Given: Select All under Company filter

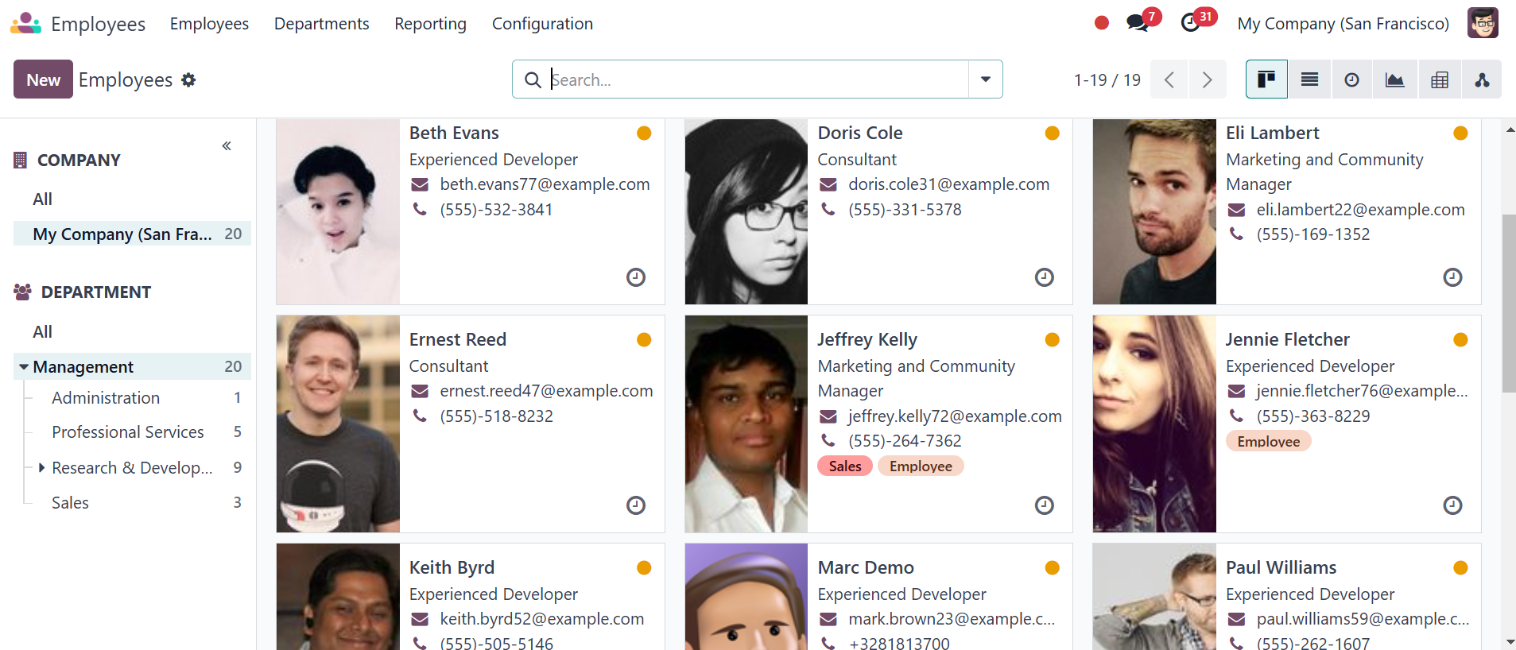Looking at the screenshot, I should pos(42,199).
